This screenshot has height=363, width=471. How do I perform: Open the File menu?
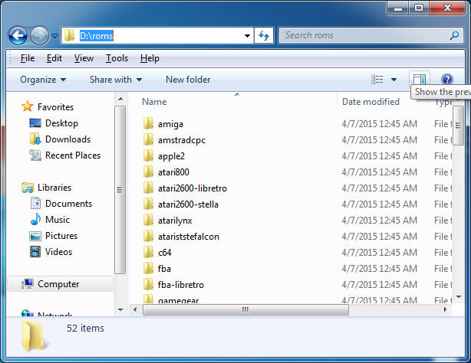click(28, 58)
